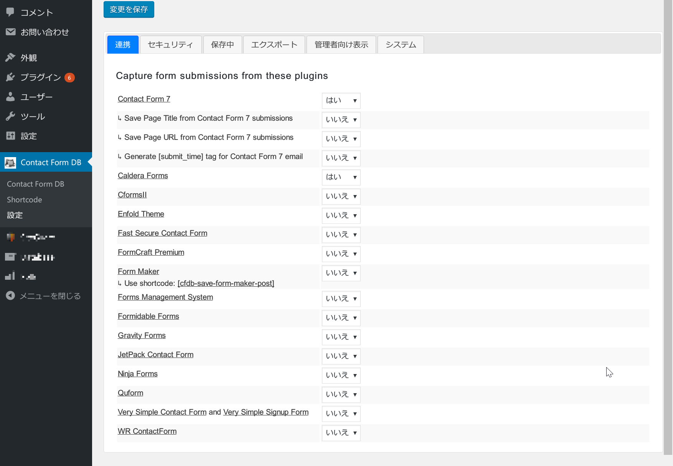673x466 pixels.
Task: Follow the Caldera Forms link
Action: 143,176
